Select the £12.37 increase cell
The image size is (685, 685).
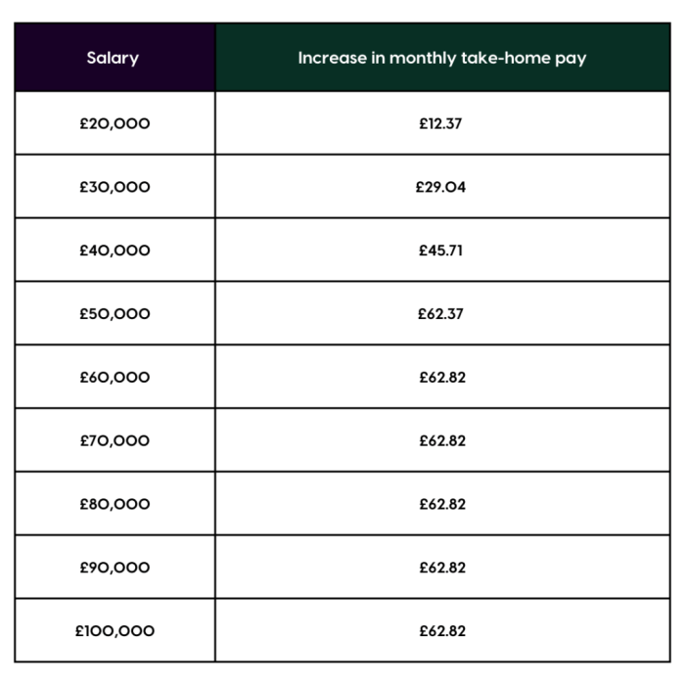[440, 123]
